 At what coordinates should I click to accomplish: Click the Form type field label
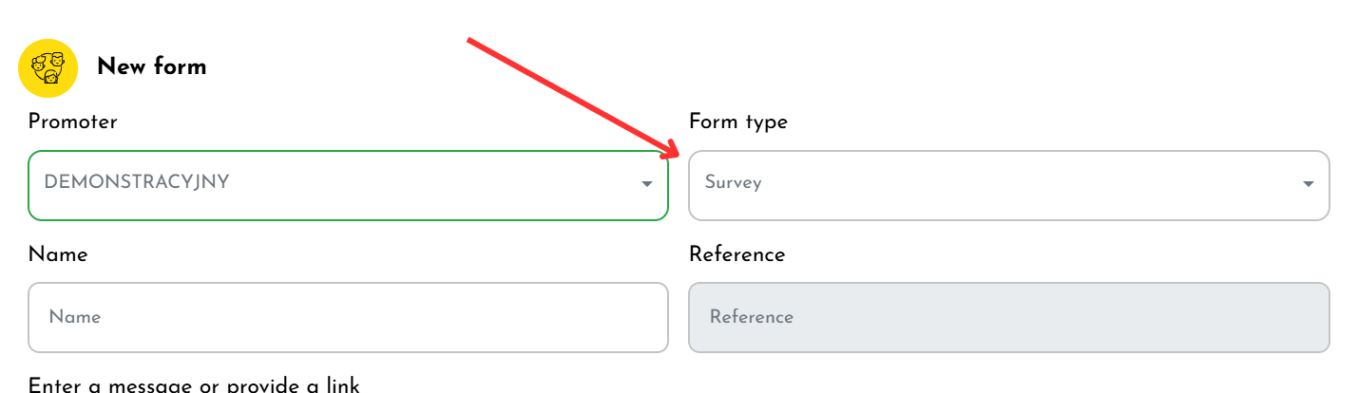[738, 122]
